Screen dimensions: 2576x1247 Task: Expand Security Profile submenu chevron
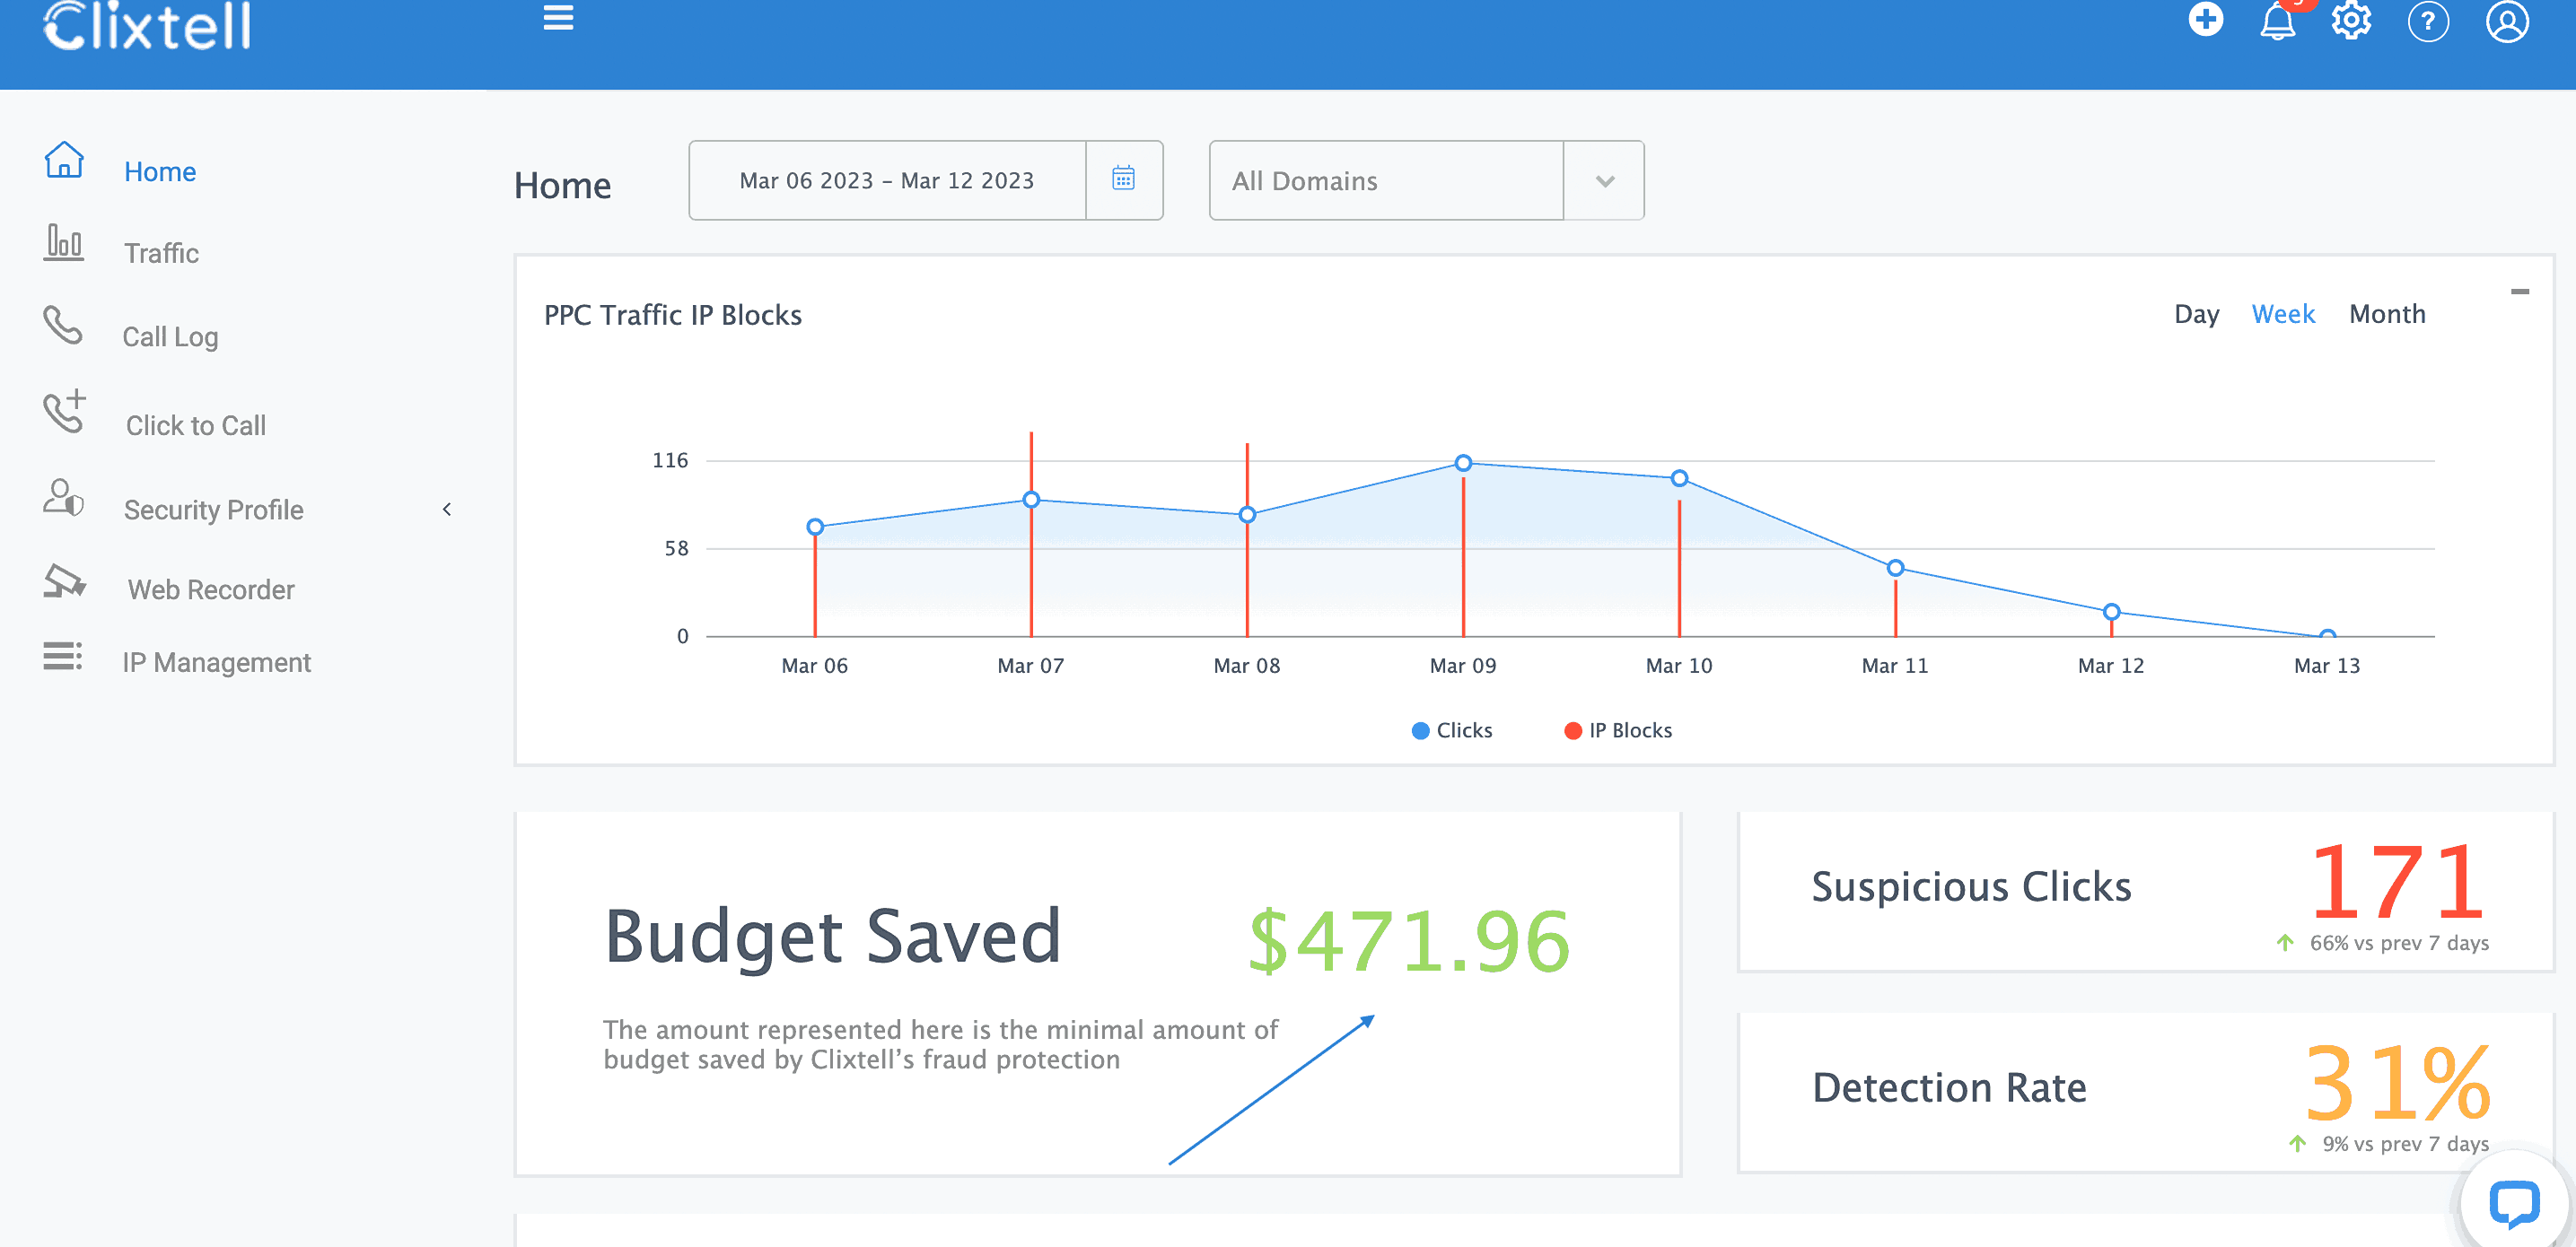pyautogui.click(x=447, y=510)
